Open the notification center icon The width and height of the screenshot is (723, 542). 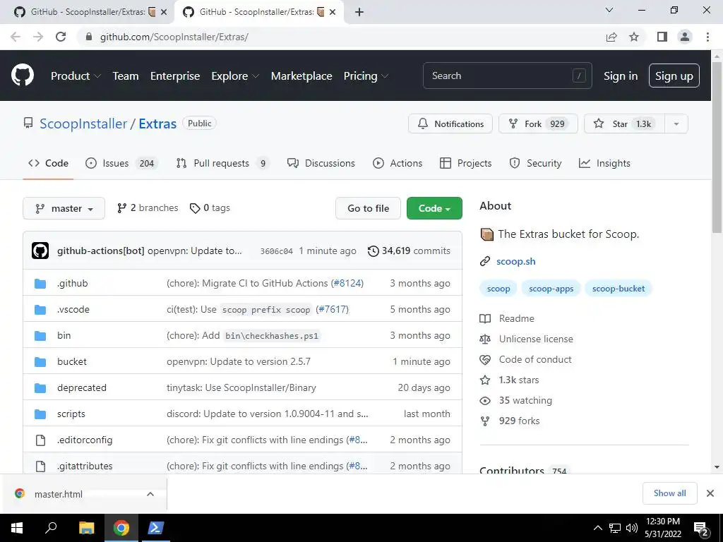(700, 528)
